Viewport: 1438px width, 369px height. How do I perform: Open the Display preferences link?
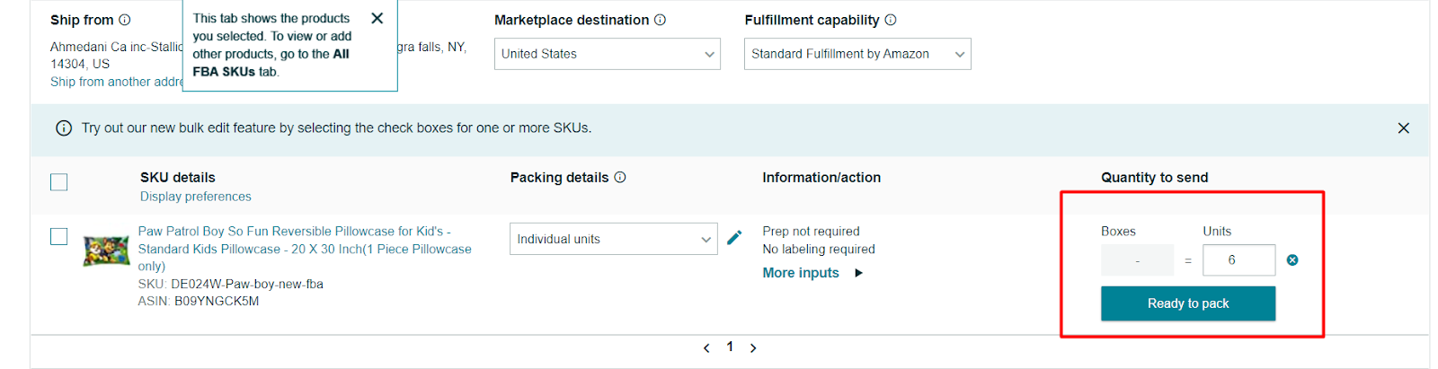pyautogui.click(x=195, y=197)
